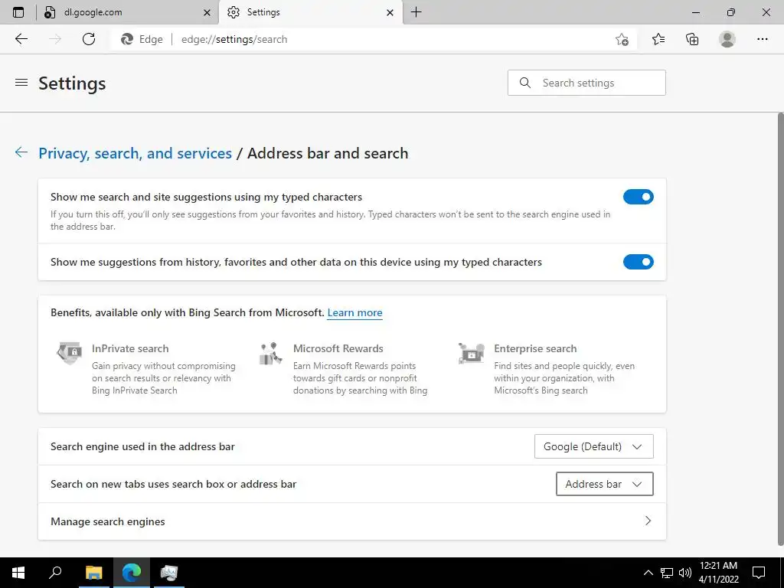Go back using the browser back arrow
Image resolution: width=784 pixels, height=588 pixels.
click(x=21, y=39)
